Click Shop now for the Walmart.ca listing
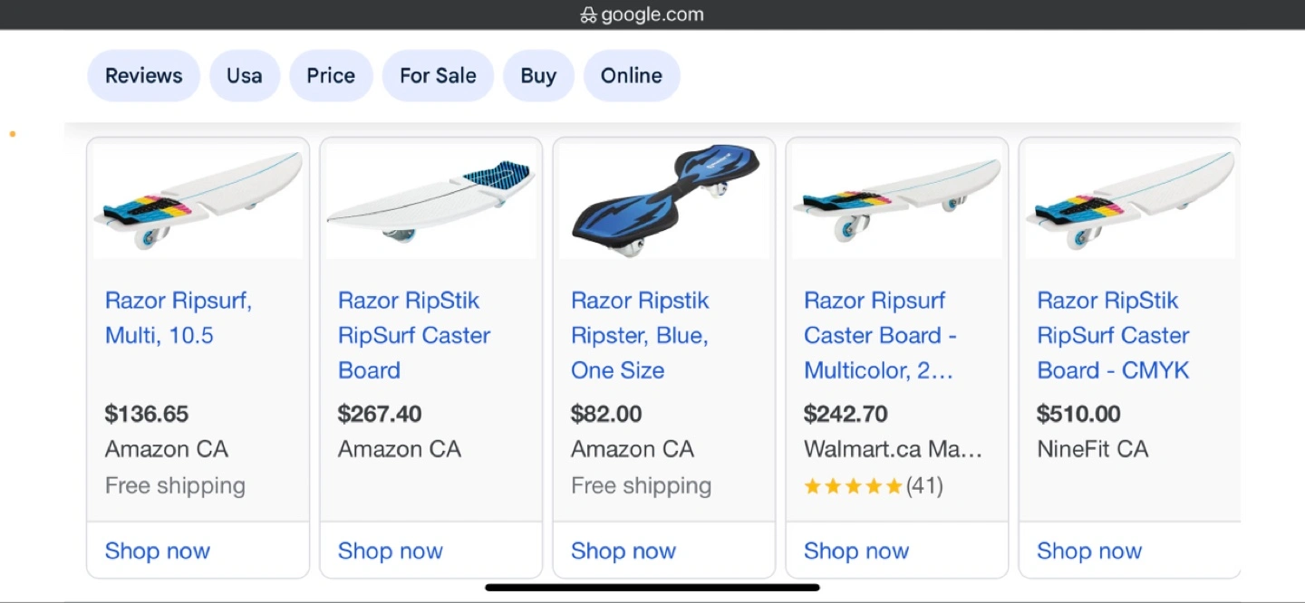This screenshot has width=1305, height=603. [x=856, y=550]
